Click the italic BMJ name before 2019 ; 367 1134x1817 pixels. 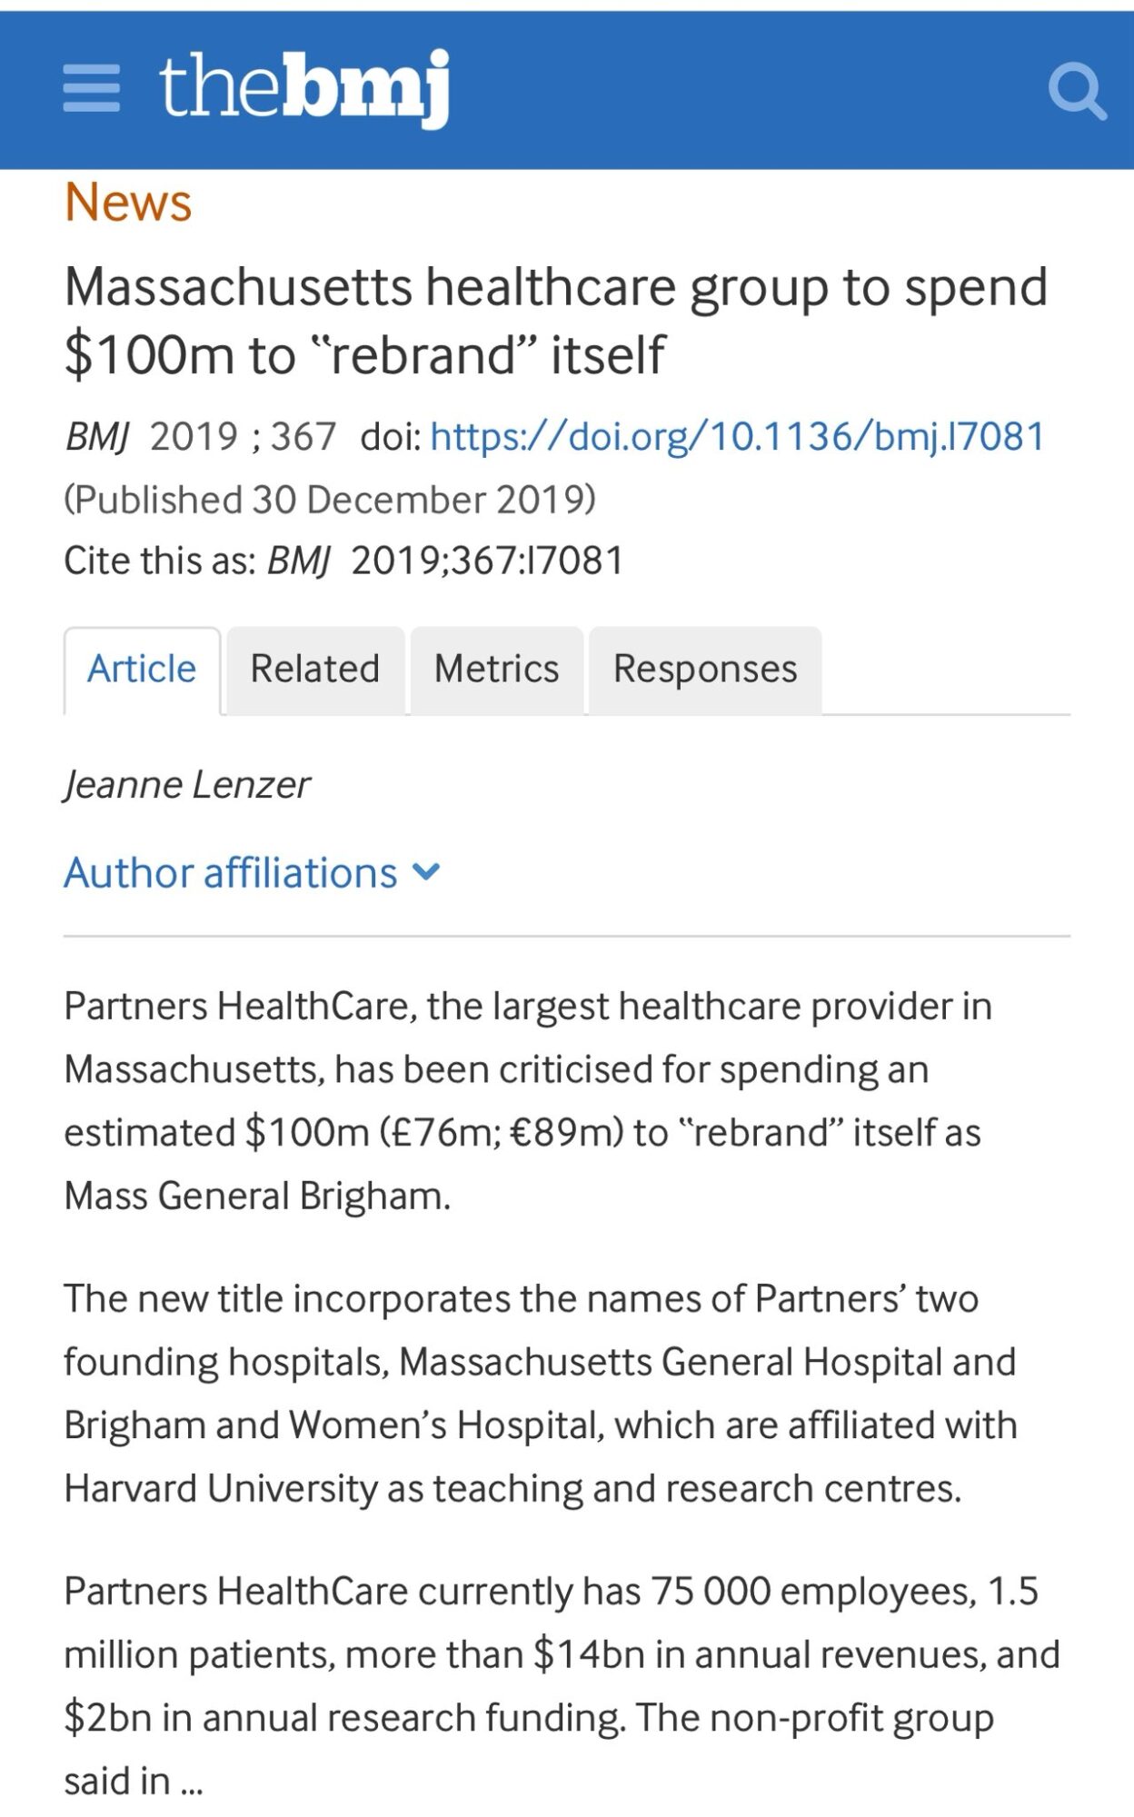coord(96,437)
